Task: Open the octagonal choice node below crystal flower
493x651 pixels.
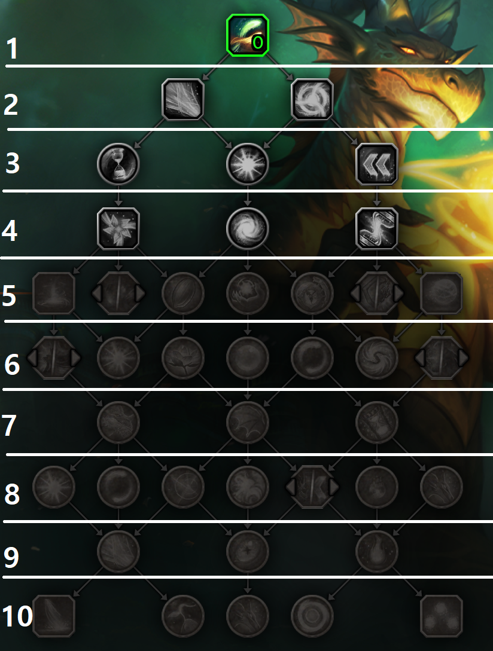Action: point(118,293)
